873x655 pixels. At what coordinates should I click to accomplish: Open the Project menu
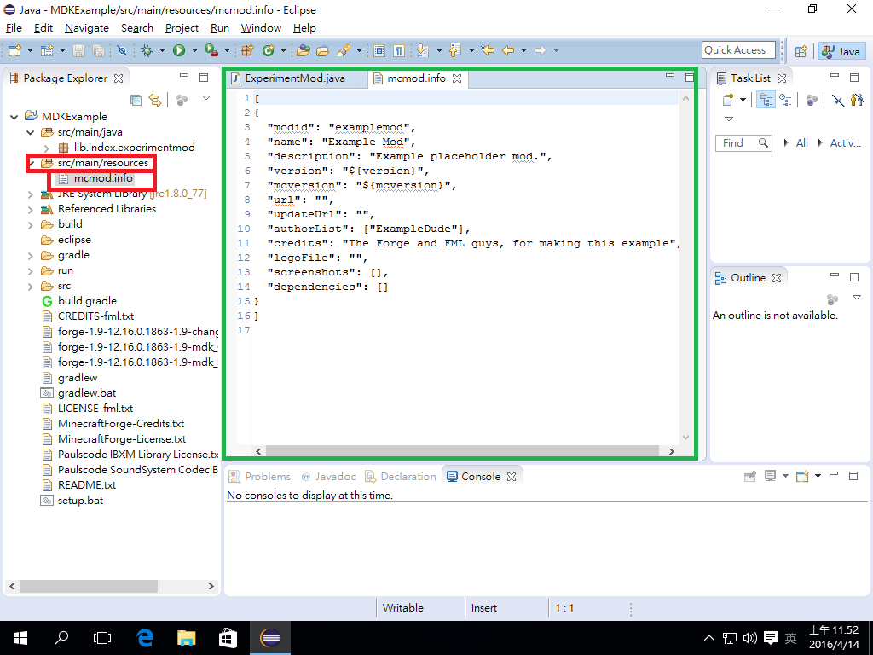click(x=182, y=28)
